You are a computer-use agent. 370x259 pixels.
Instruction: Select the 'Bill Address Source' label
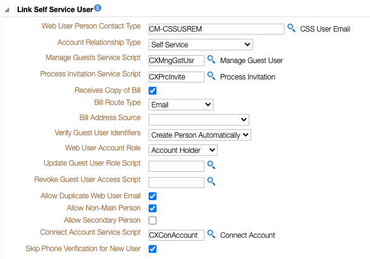pos(110,118)
